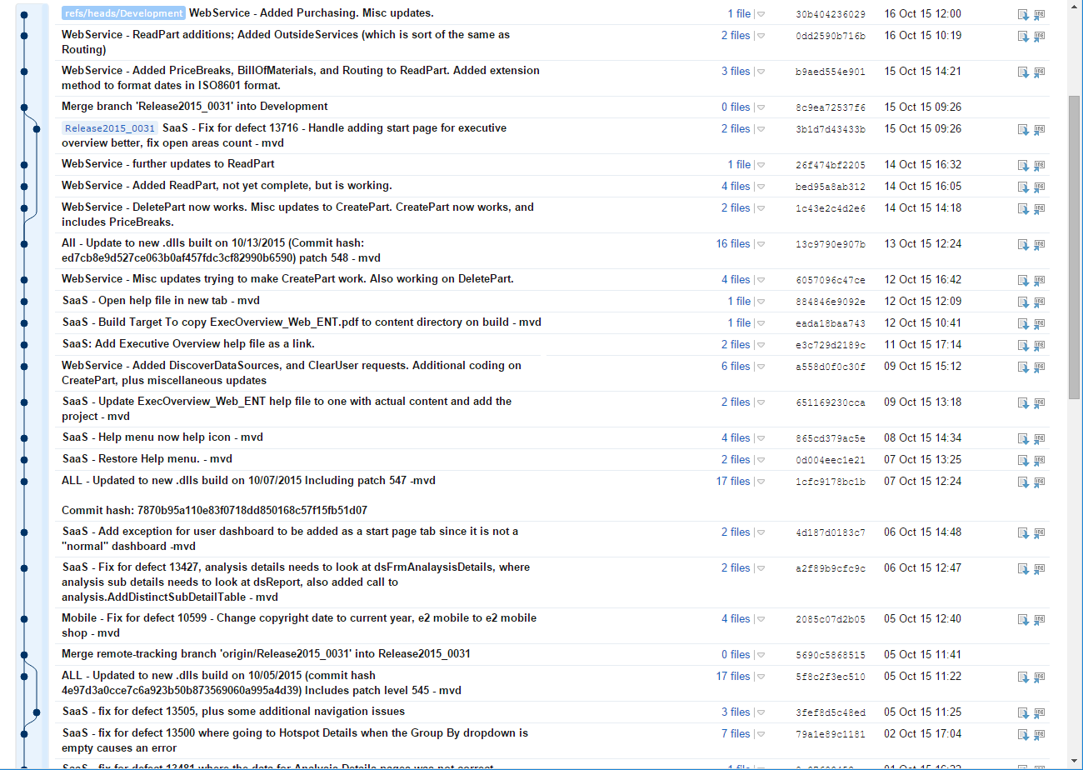Download patch for commit 1cfc9178bc1b
Viewport: 1083px width, 770px height.
tap(1023, 482)
